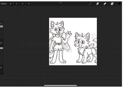Activate the Transform arrow tool
Screen dimensions: 123x92
tap(29, 4)
